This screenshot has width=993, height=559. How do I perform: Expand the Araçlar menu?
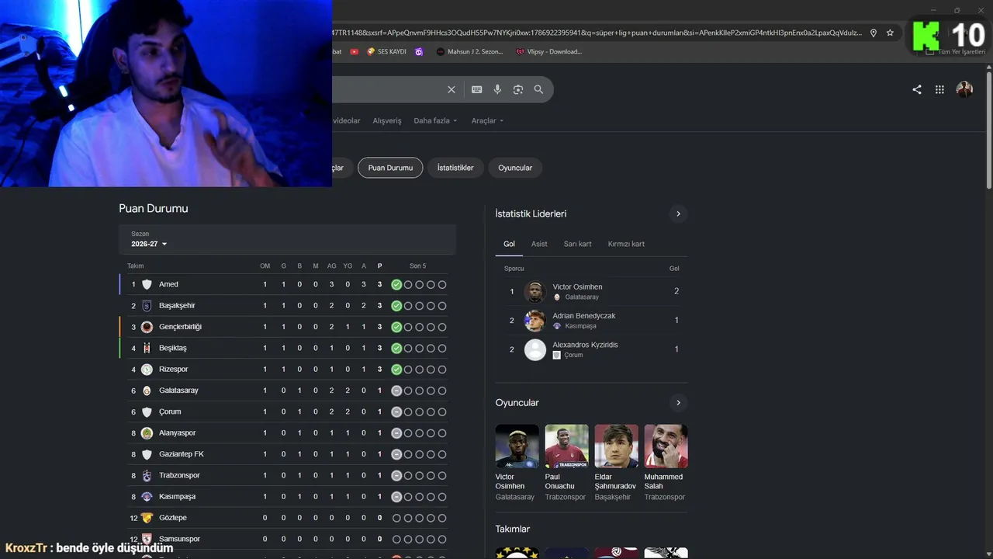488,120
